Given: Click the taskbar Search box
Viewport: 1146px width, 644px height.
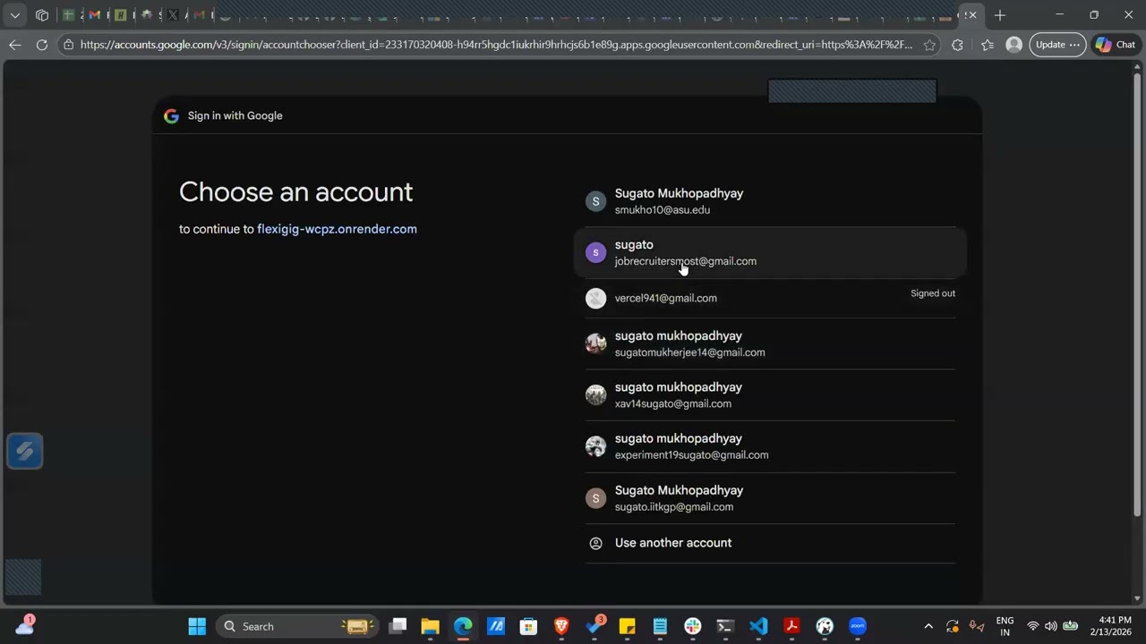Looking at the screenshot, I should coord(298,626).
